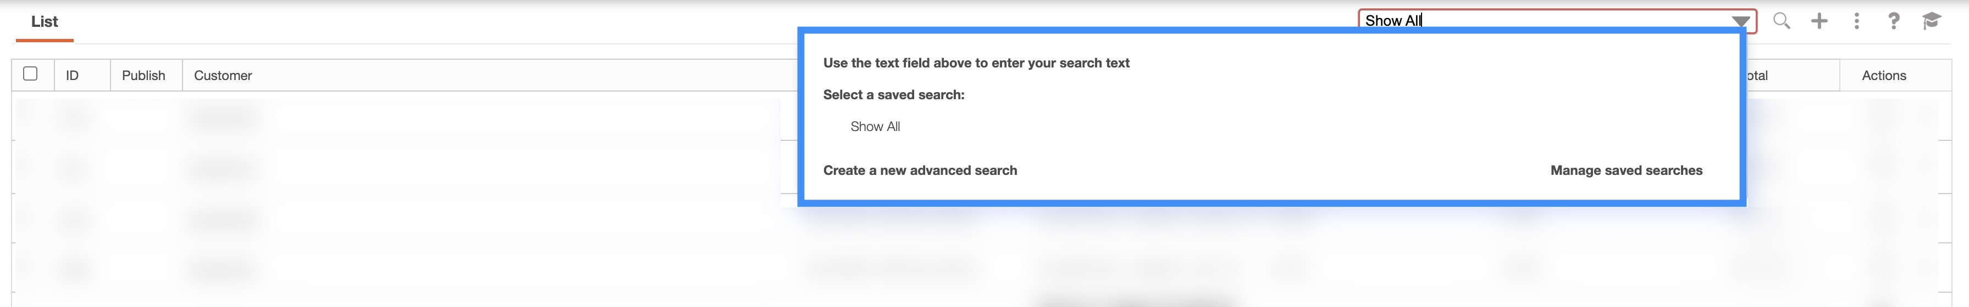1969x307 pixels.
Task: Click into the "Show All" search field
Action: pos(1544,21)
